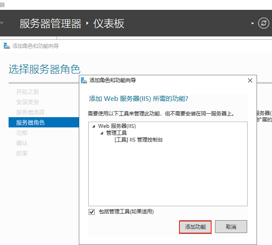Collapse the Web 服务器(IIS) tree node

[94, 126]
